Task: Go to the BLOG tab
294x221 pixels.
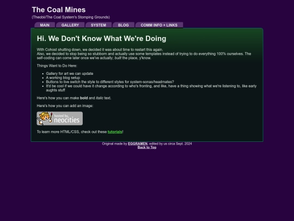Action: click(124, 25)
